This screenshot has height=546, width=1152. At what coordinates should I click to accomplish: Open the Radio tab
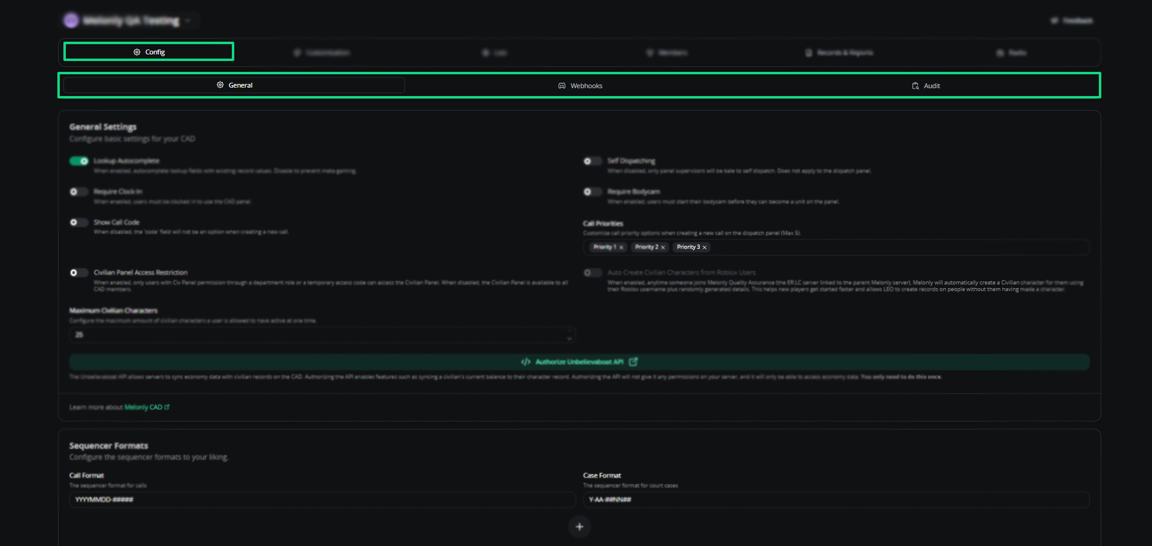pyautogui.click(x=1011, y=53)
